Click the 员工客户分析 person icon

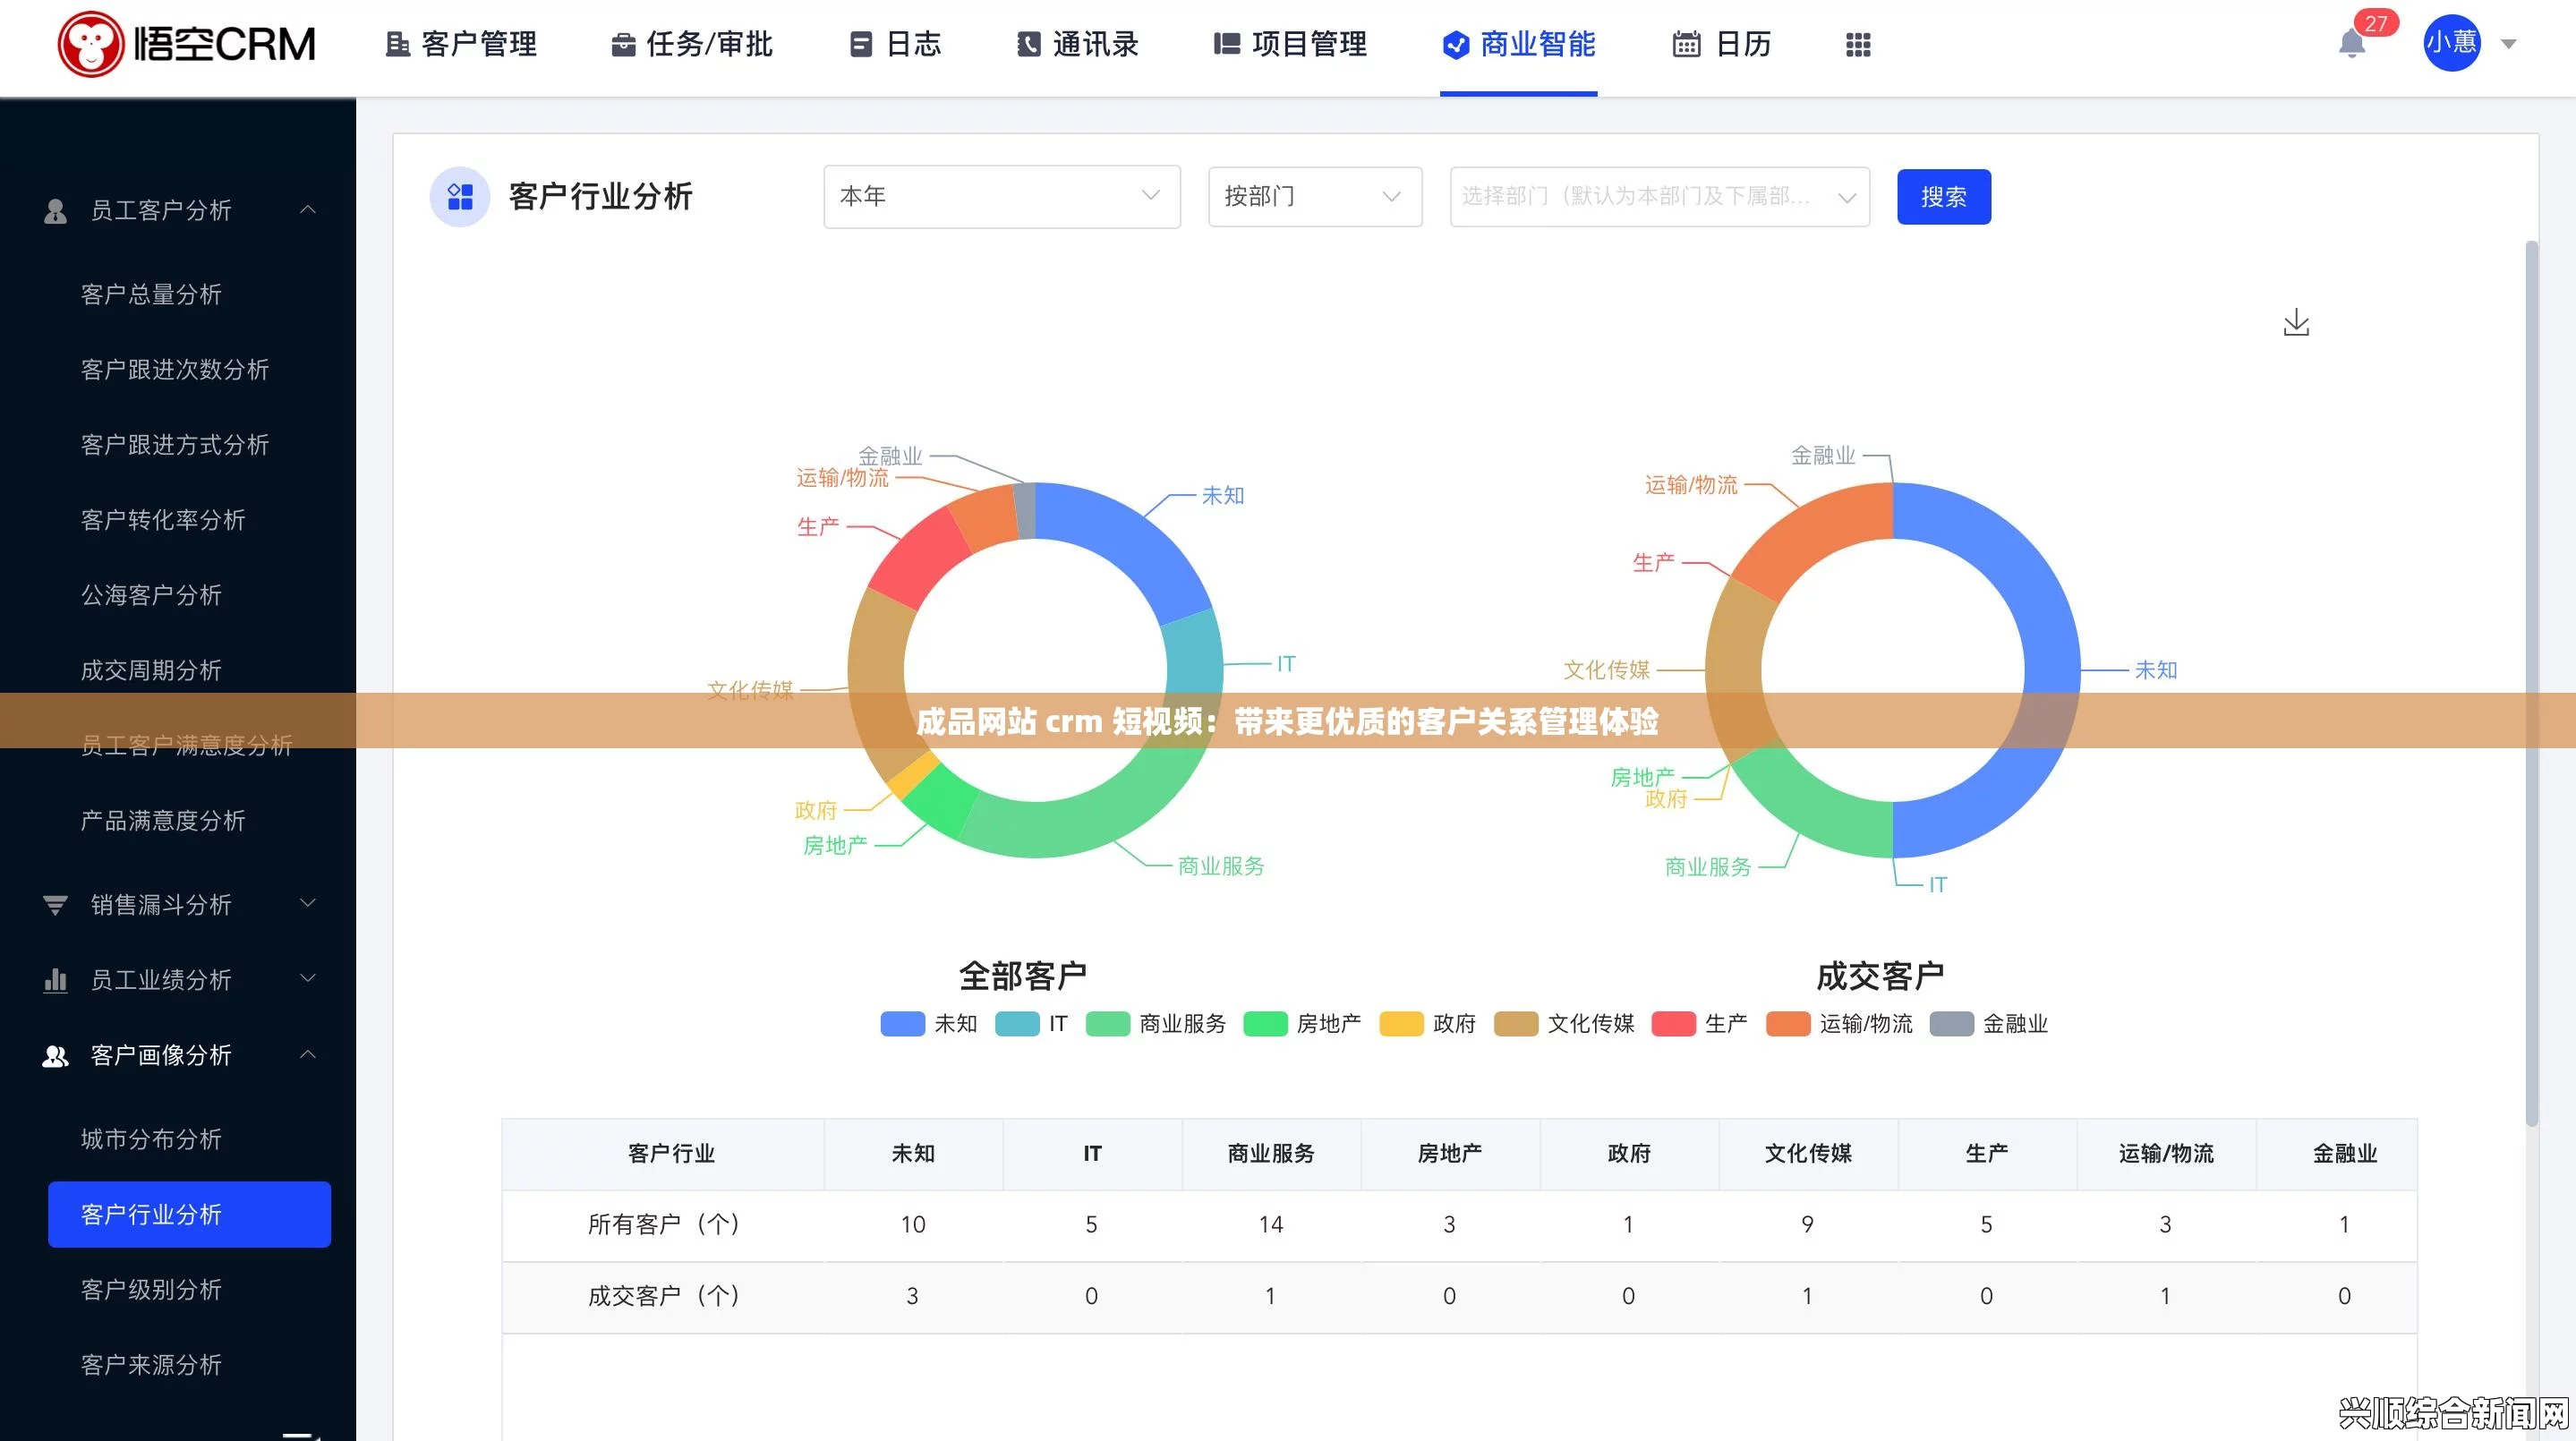click(56, 211)
